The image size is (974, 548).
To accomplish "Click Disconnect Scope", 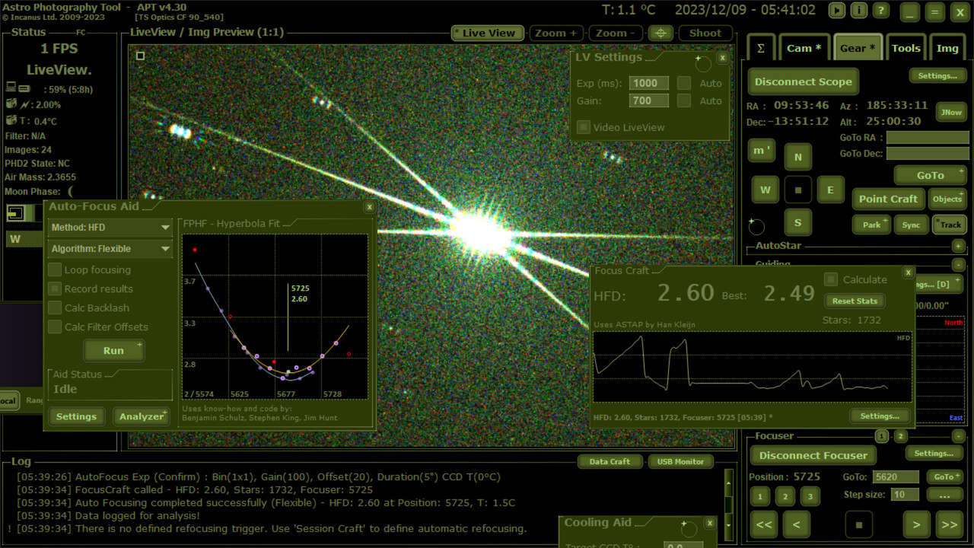I will coord(803,81).
